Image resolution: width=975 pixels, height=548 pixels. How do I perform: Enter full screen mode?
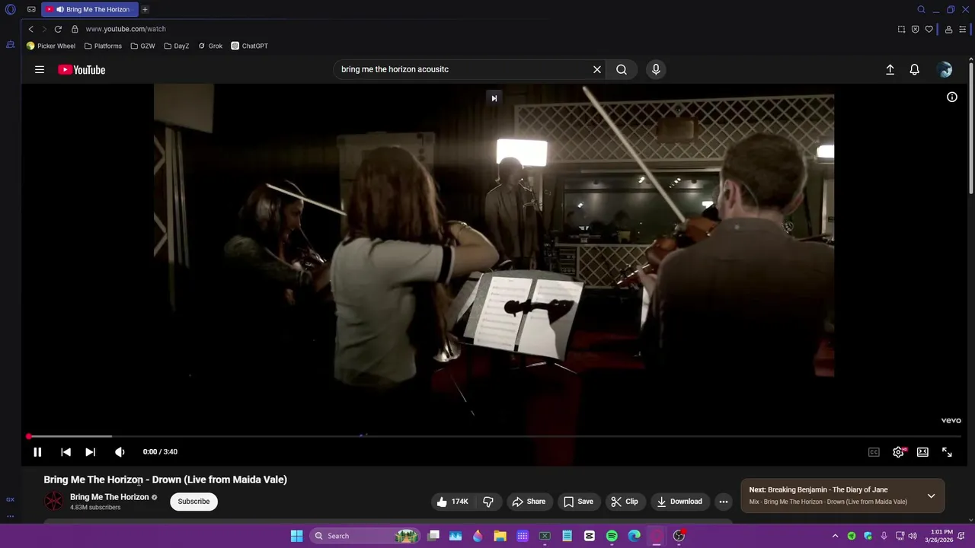coord(947,452)
